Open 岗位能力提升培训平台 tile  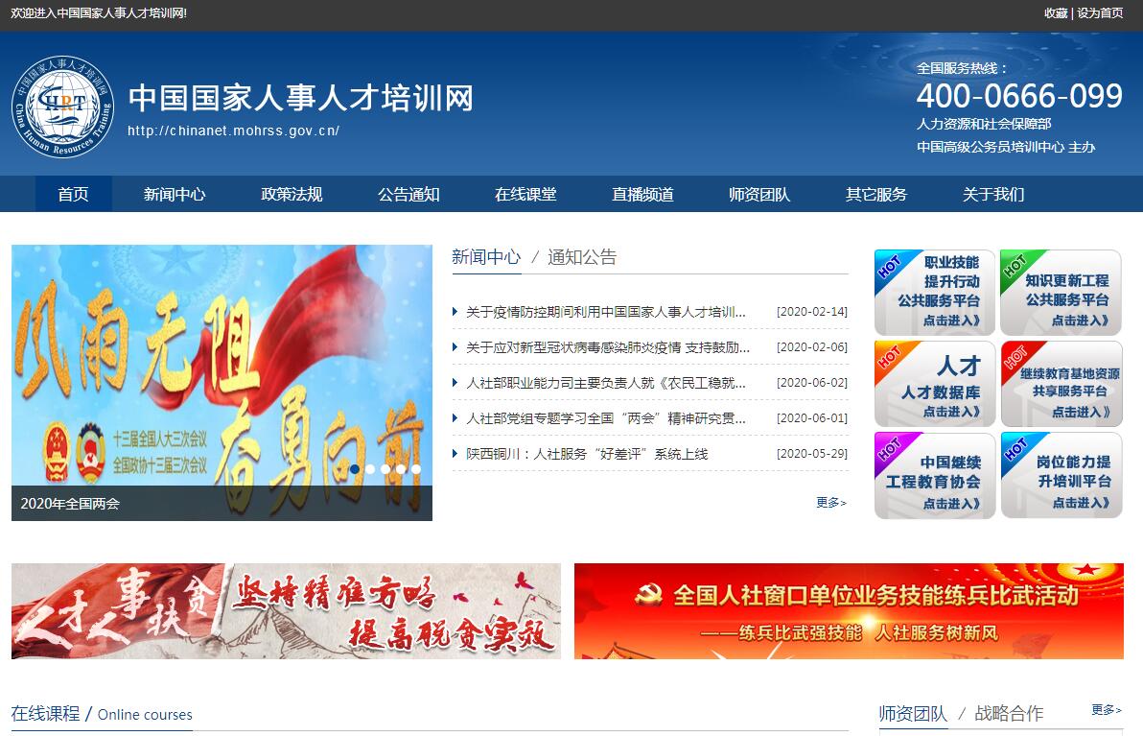pyautogui.click(x=1061, y=475)
